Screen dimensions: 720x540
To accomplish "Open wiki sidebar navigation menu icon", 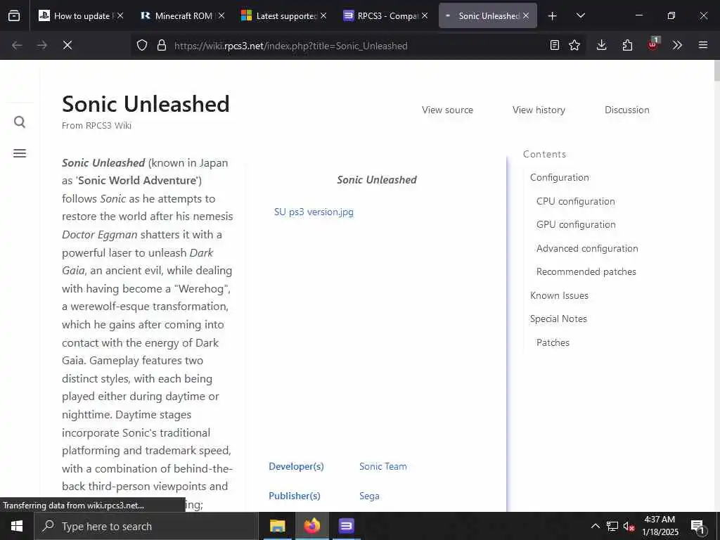I will point(19,153).
